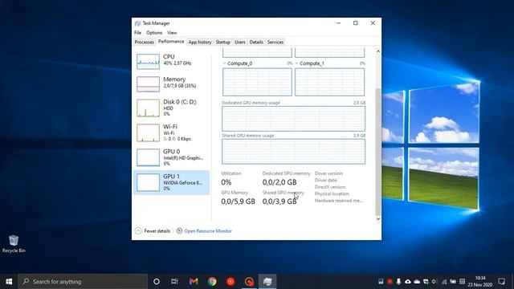Click the performance panel scrollbar up arrow
The width and height of the screenshot is (514, 289).
tap(378, 51)
